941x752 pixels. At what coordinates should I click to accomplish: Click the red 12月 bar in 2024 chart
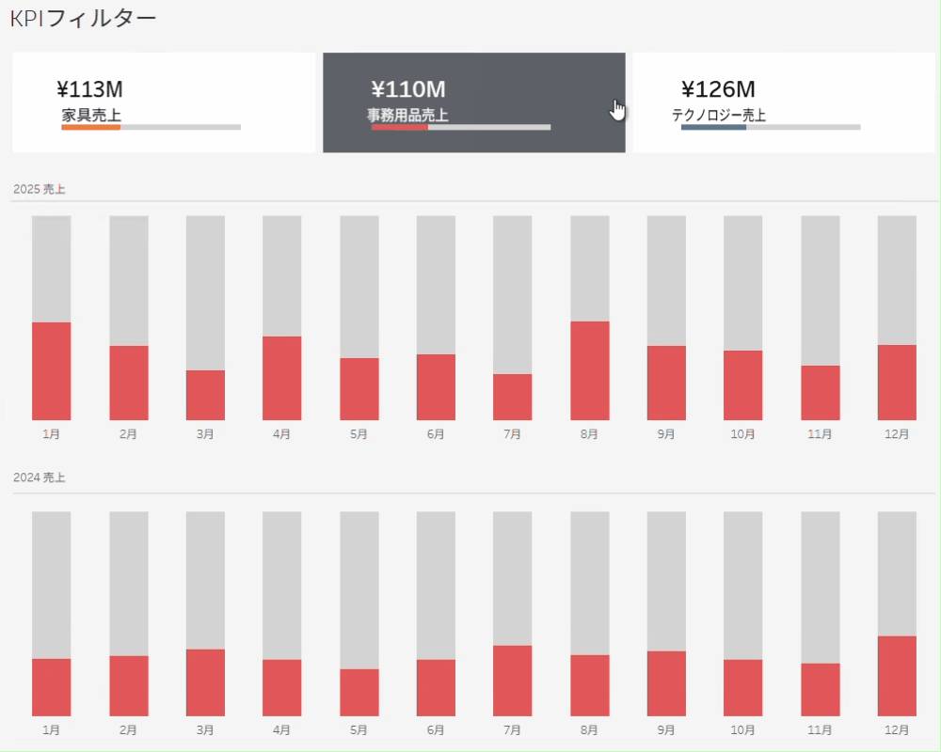(897, 676)
